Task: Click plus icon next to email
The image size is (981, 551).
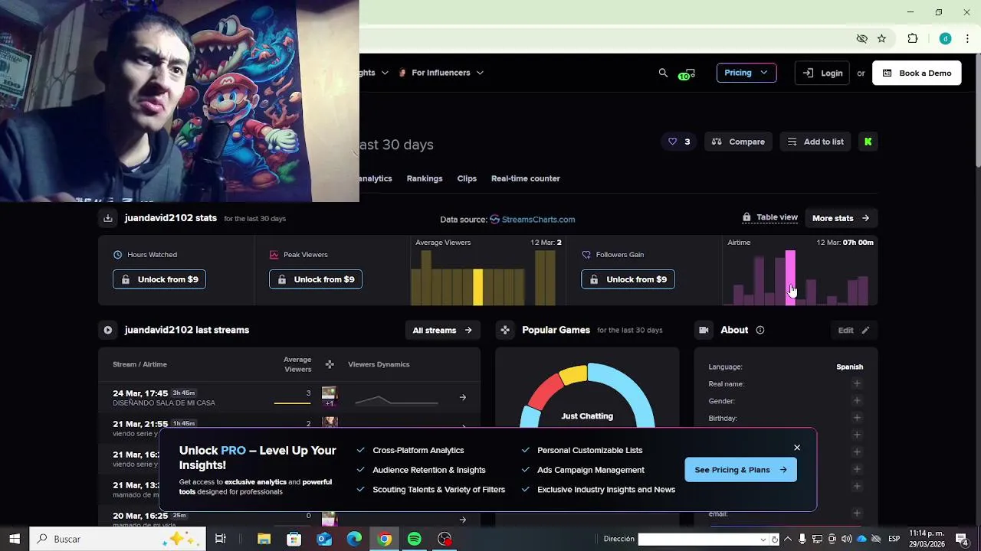Action: pos(857,514)
